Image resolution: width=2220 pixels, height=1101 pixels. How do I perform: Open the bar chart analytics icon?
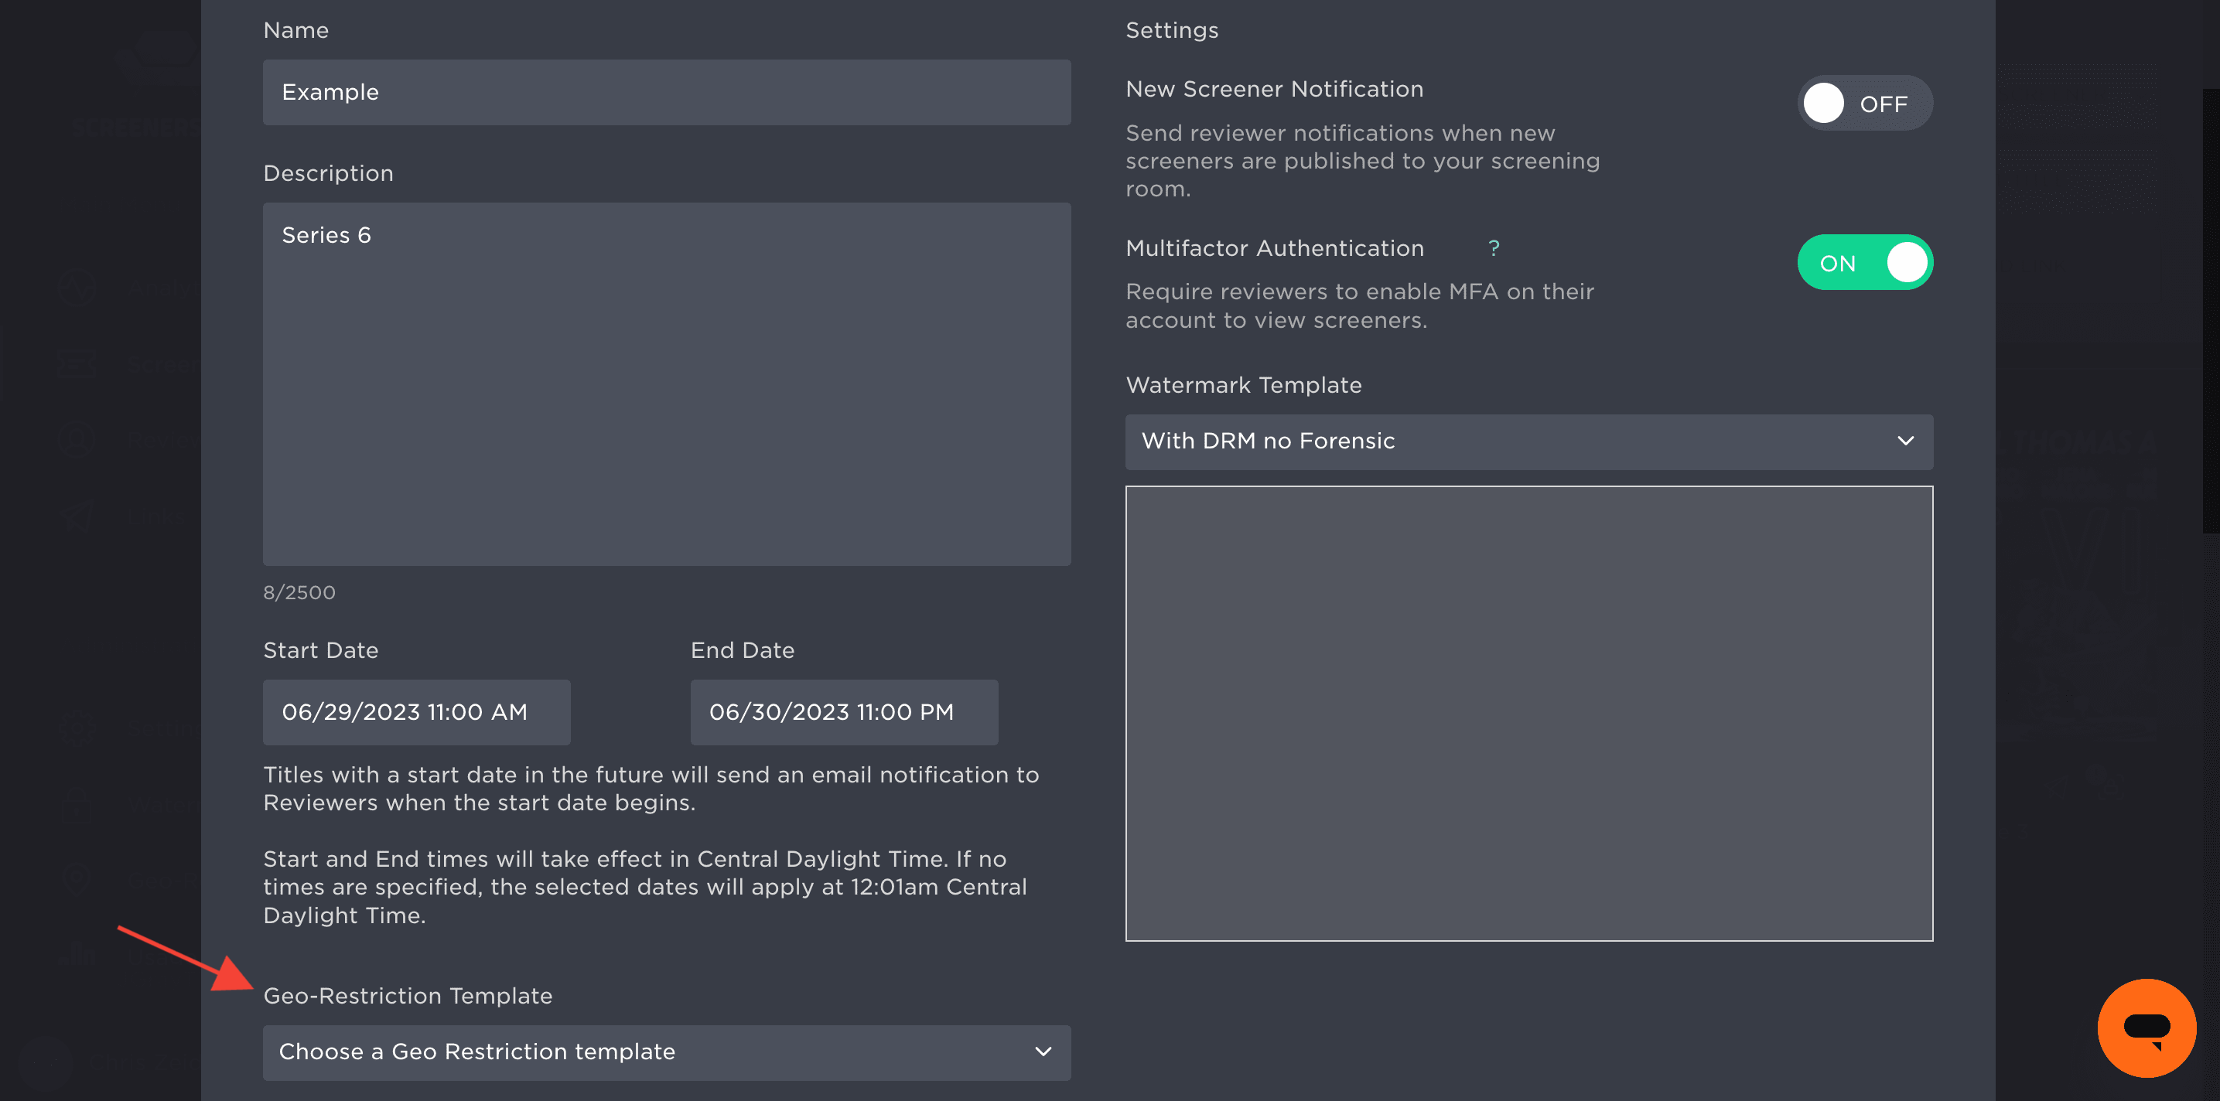pyautogui.click(x=77, y=952)
